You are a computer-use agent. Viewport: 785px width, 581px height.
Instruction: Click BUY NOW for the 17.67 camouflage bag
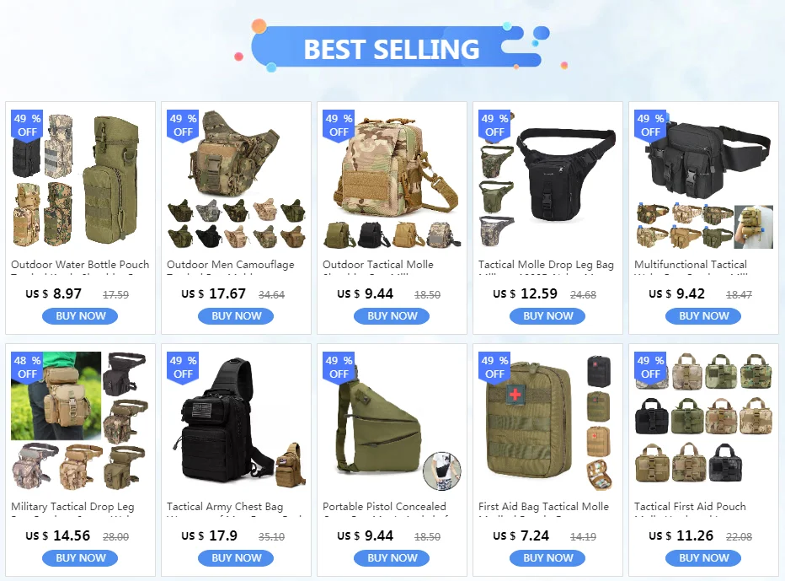237,316
